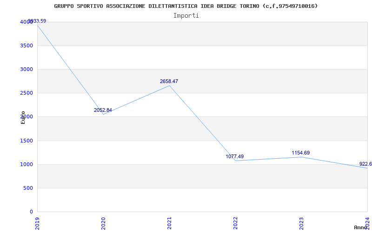Click the 1000 y-axis tick label
The image size is (372, 232).
tap(26, 165)
